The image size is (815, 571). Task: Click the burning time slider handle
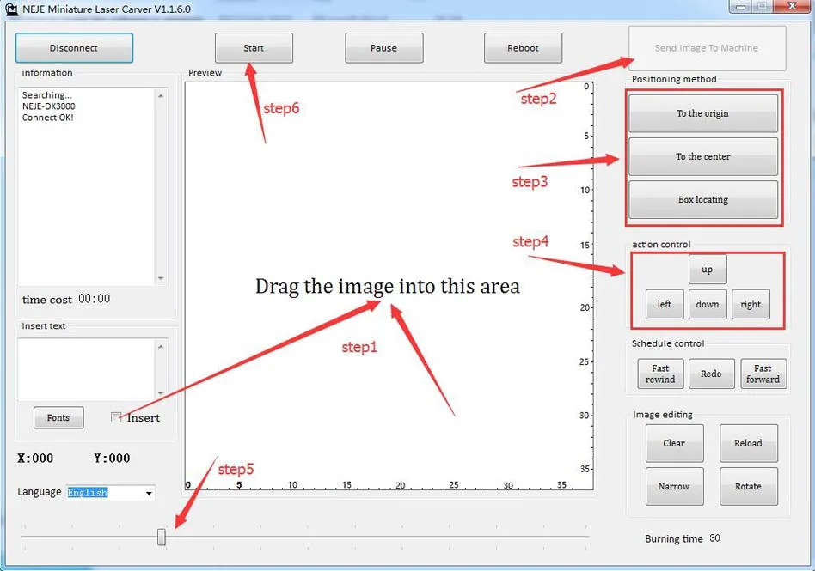tap(162, 537)
